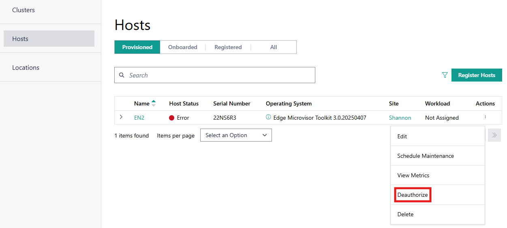
Task: Click the three-dot actions icon for EN2
Action: (x=485, y=117)
